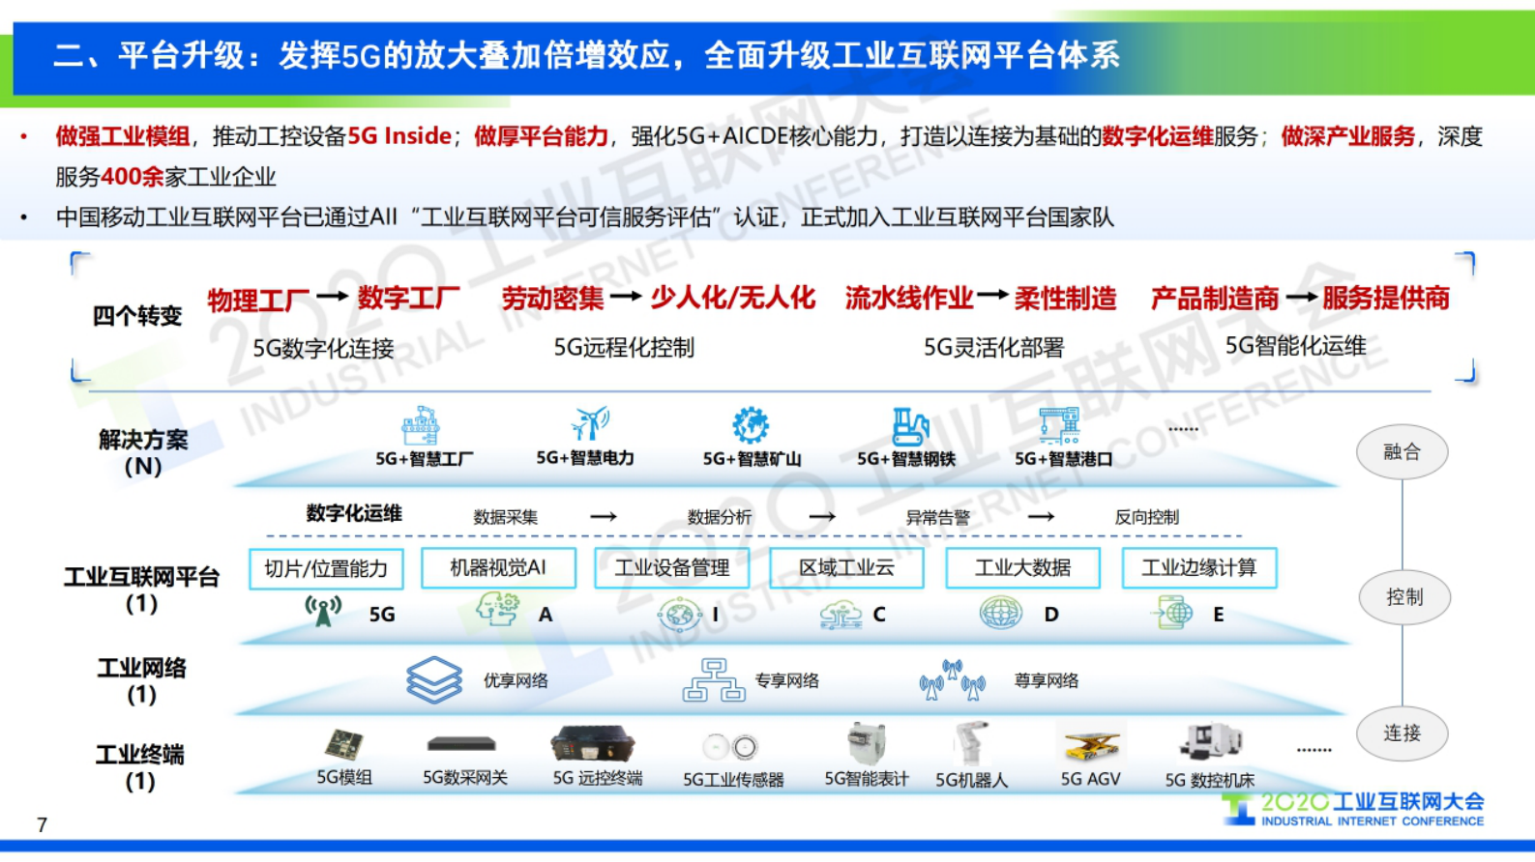Click the 5G antenna tower icon

click(x=323, y=612)
